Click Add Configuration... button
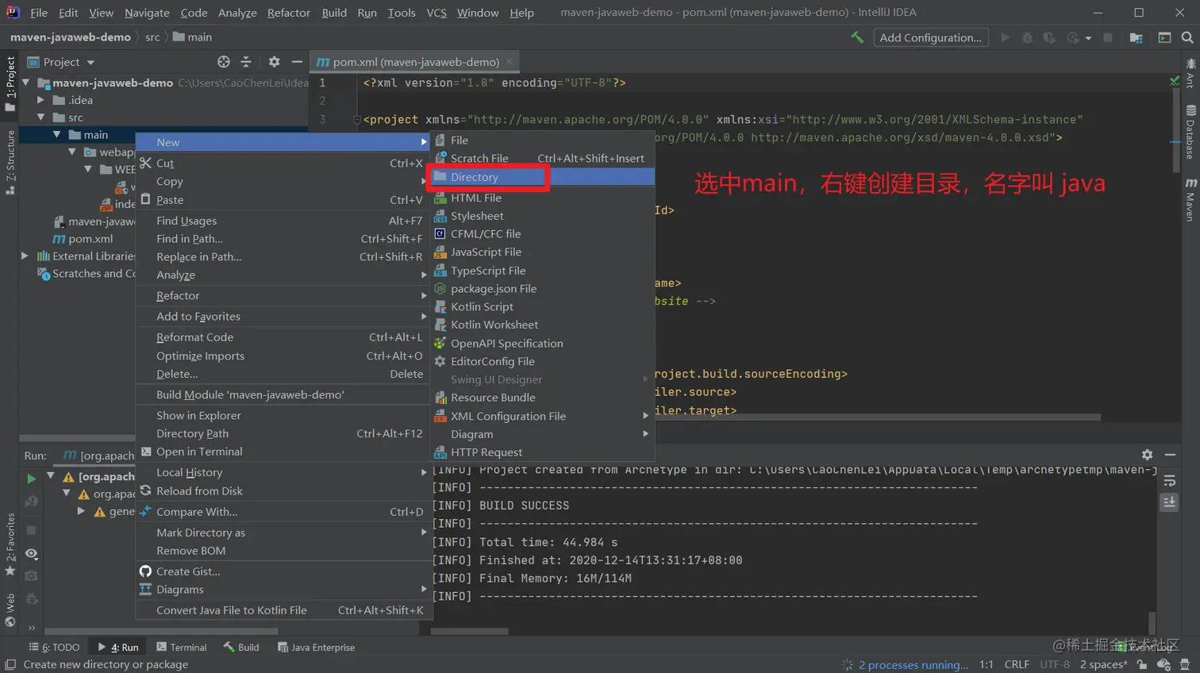Image resolution: width=1200 pixels, height=673 pixels. click(931, 37)
